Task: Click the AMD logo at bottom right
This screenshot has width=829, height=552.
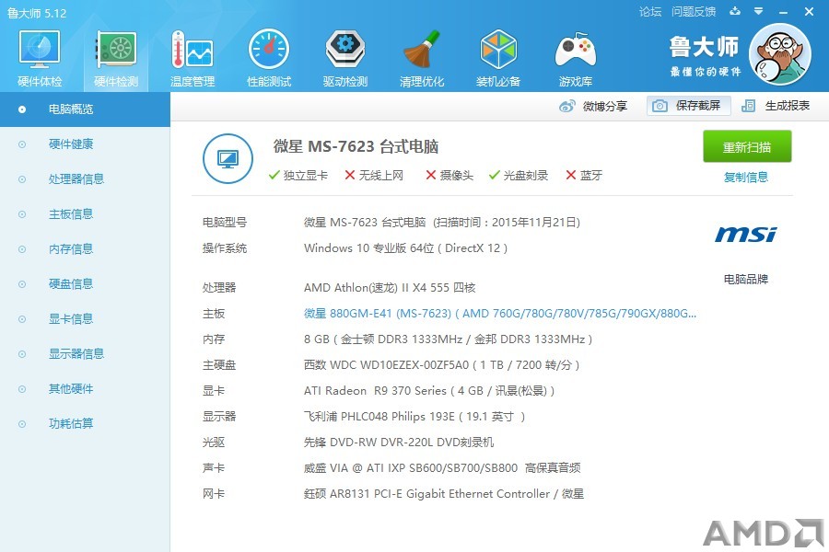Action: tap(763, 534)
